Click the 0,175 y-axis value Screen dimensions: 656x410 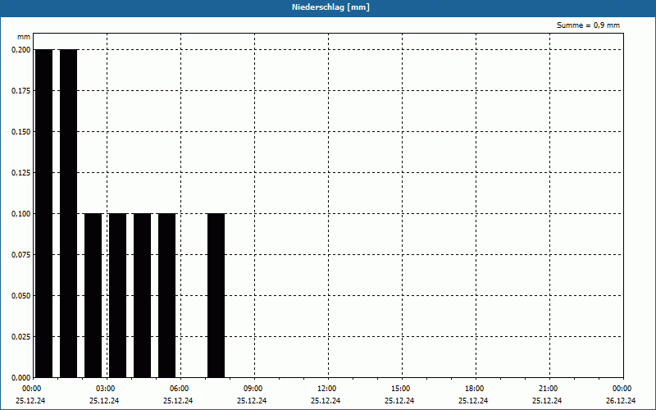point(21,91)
